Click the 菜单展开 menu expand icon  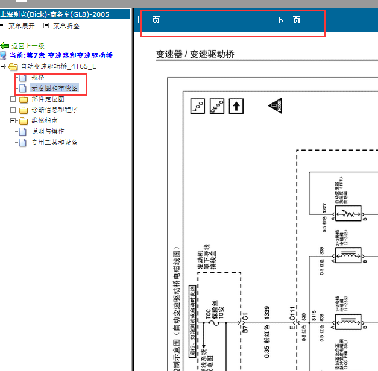pyautogui.click(x=2, y=26)
